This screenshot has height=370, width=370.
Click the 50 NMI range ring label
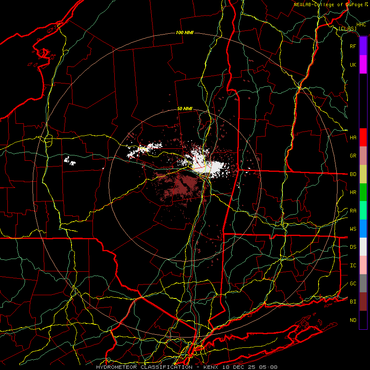pos(185,109)
